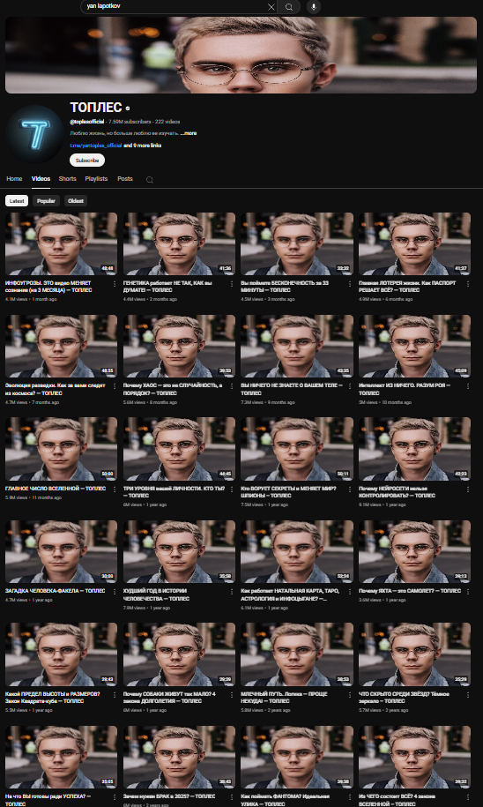Open Почему СОБАКИ ЖИВУТ так МАЛО title
This screenshot has height=807, width=483.
169,698
